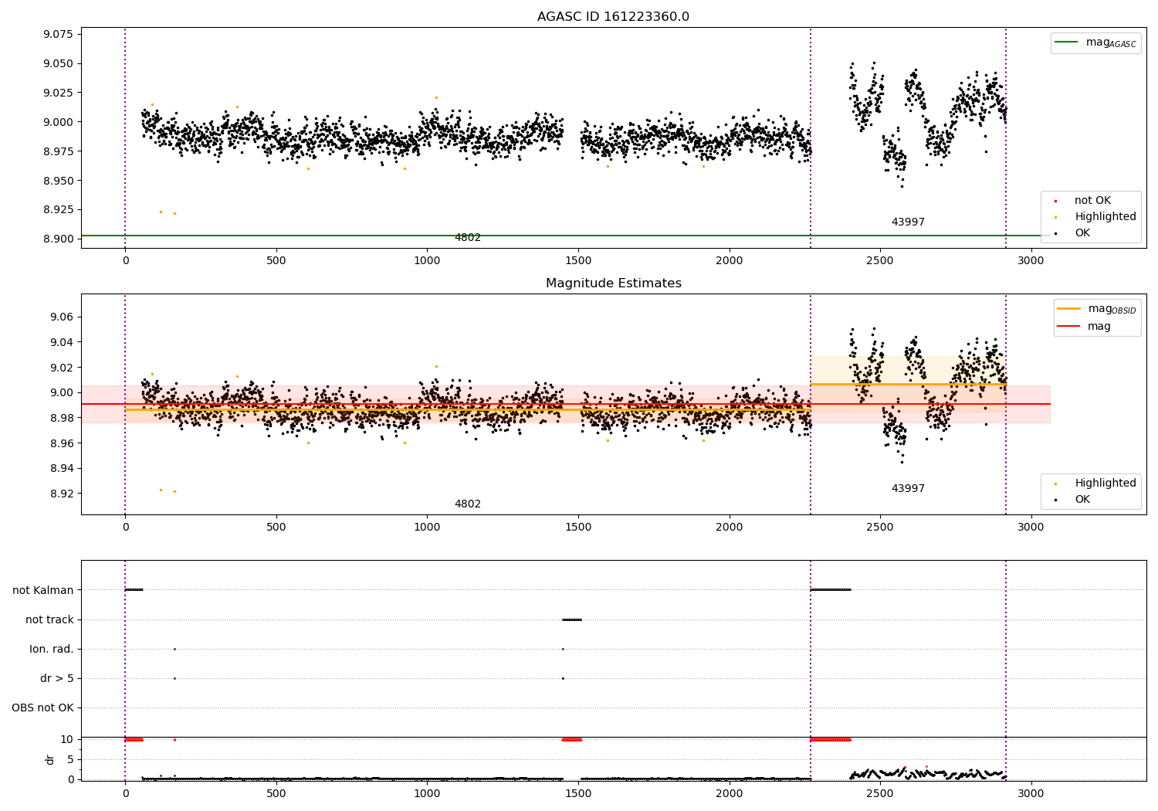Viewport: 1158px width, 811px height.
Task: Click the y-axis tick '9.050' in AGASC ID plot
Action: coord(58,64)
